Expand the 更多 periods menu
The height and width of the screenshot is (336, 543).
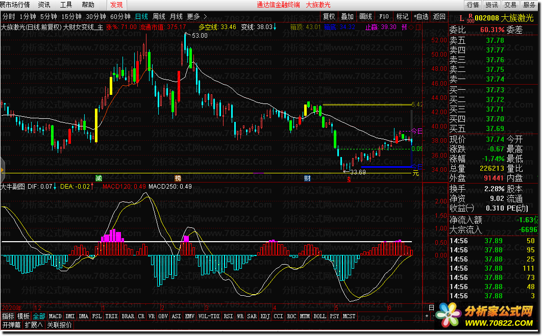[x=196, y=16]
